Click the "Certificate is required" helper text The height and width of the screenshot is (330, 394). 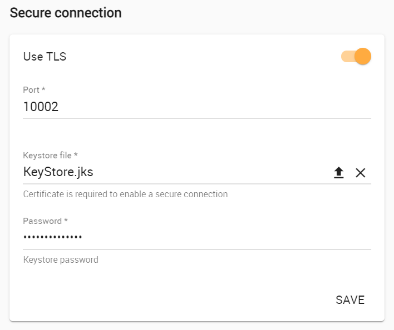[125, 194]
